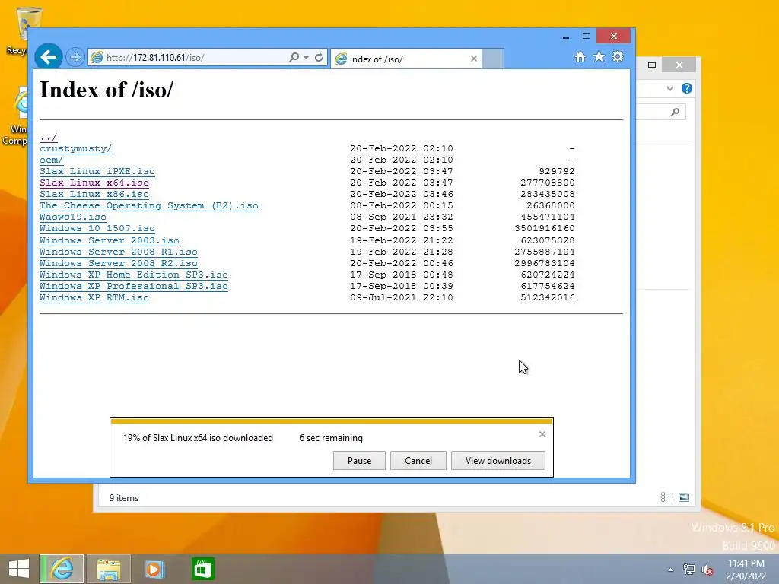779x584 pixels.
Task: Open the Windows Store taskbar icon
Action: [x=202, y=569]
